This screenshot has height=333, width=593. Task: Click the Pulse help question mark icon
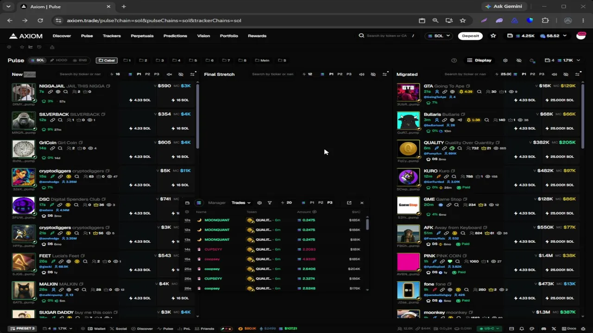[x=454, y=60]
